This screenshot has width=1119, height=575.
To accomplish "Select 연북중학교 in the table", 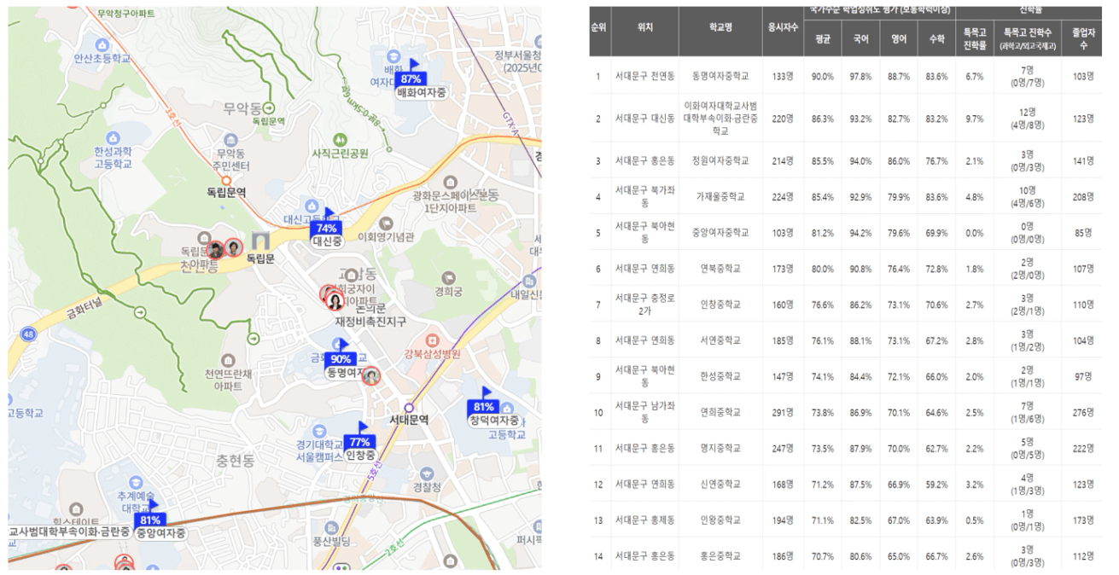I will pos(720,269).
